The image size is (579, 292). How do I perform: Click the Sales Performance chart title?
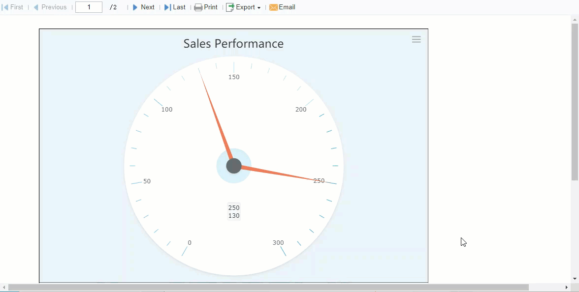pyautogui.click(x=233, y=44)
